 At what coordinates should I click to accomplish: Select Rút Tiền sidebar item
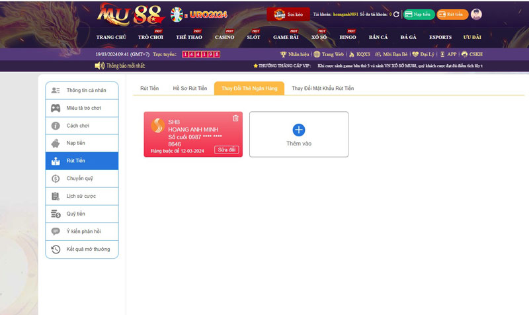pyautogui.click(x=82, y=161)
